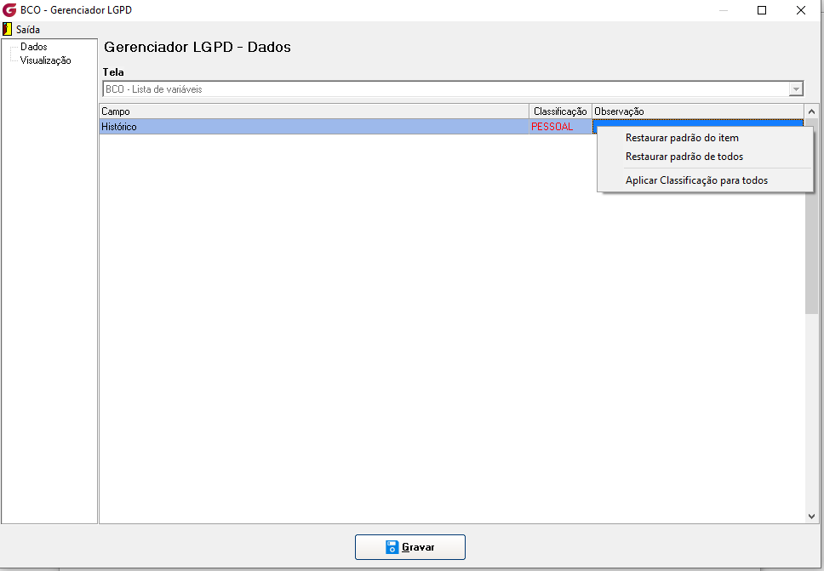This screenshot has width=824, height=571.
Task: Click the scroll down arrow of the list
Action: point(811,517)
